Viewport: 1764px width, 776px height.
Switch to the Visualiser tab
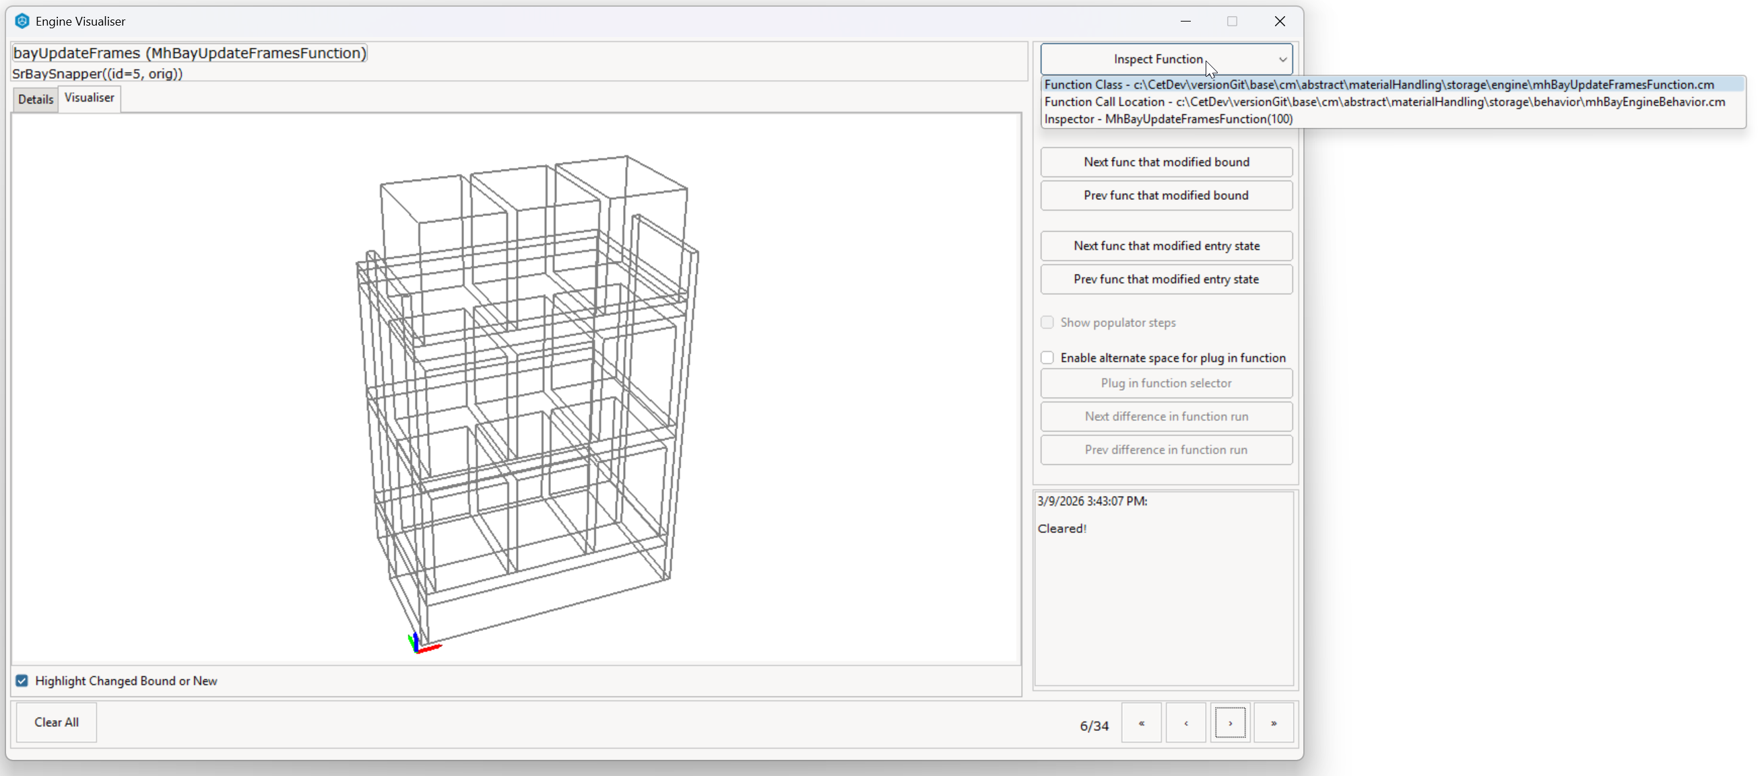coord(89,98)
